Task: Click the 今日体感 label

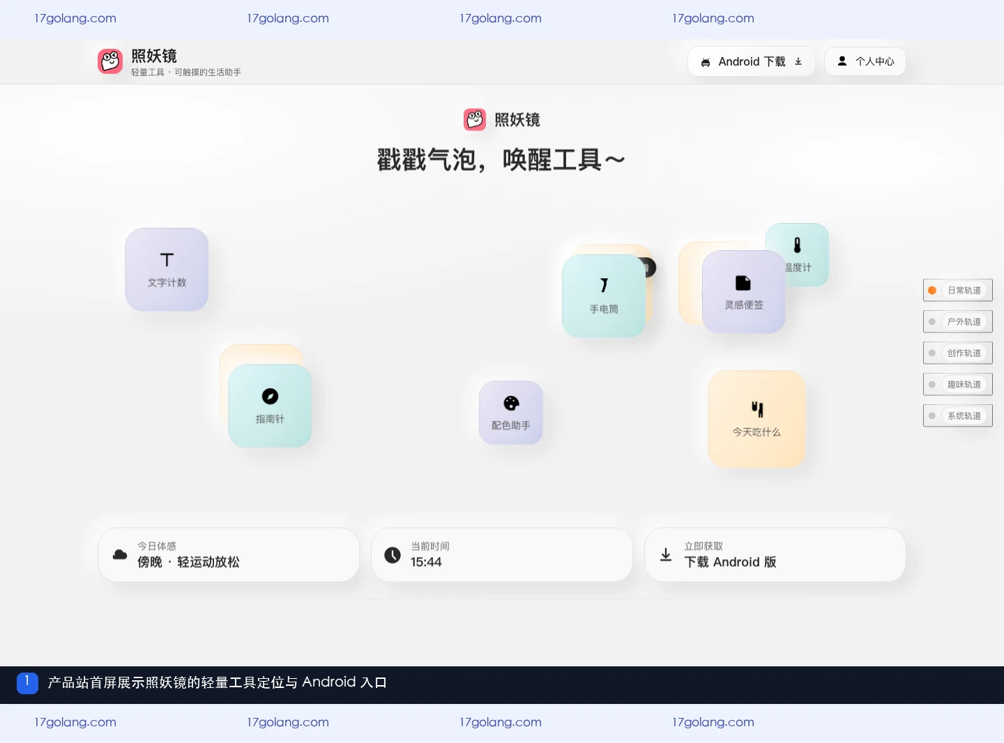Action: [x=157, y=546]
